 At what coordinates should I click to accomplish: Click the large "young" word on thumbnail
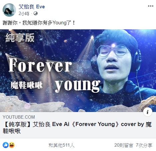pyautogui.click(x=78, y=85)
